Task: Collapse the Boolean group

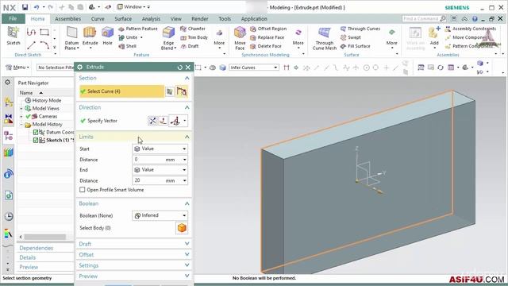Action: point(187,203)
